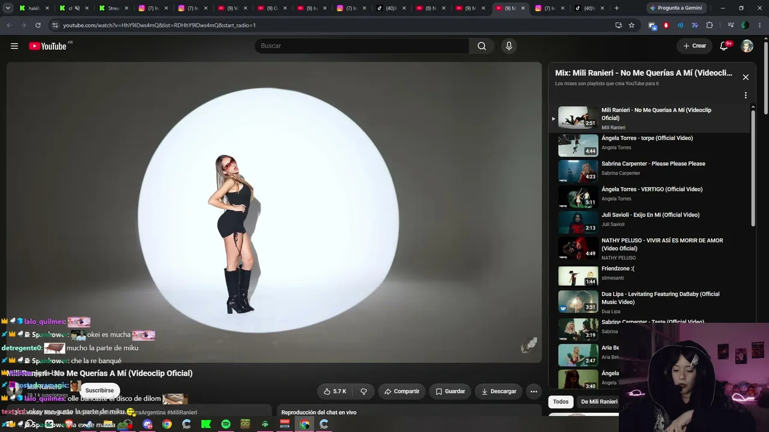
Task: Play 'Sabrina Carpenter - Please Please Please'
Action: [x=653, y=164]
